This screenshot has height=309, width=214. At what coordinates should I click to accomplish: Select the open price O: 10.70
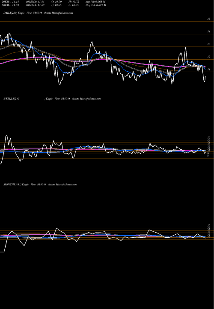pyautogui.click(x=56, y=2)
